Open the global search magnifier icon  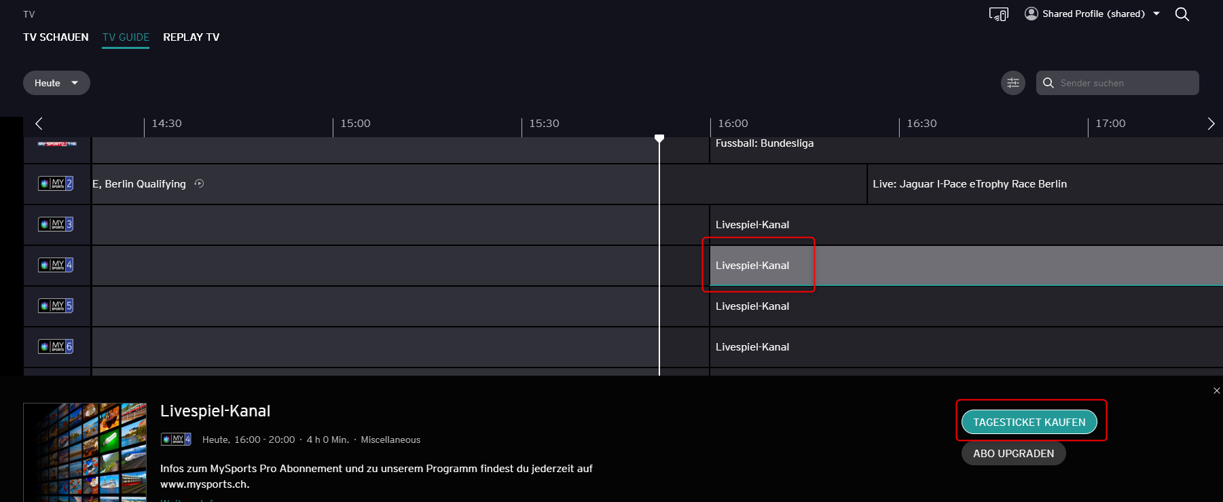(1182, 14)
